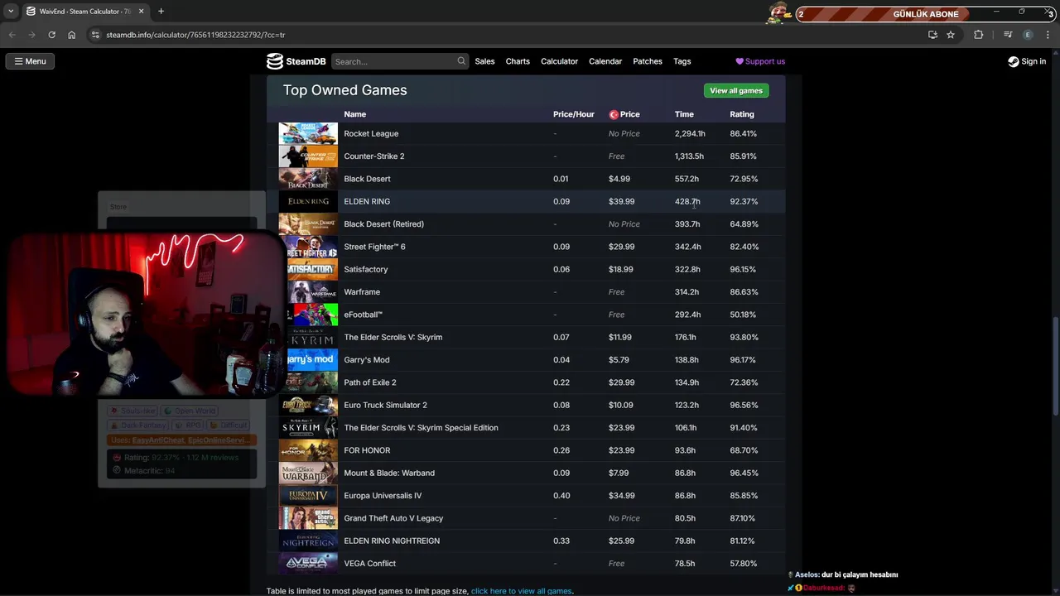Click the search magnifier icon
Viewport: 1060px width, 596px height.
(x=461, y=61)
